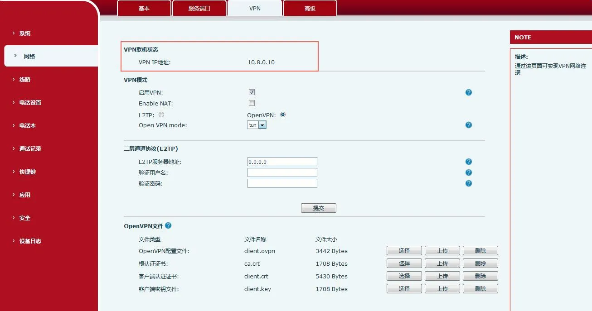This screenshot has height=311, width=592.
Task: Open help for L2TP服务器地址 field
Action: click(x=468, y=161)
